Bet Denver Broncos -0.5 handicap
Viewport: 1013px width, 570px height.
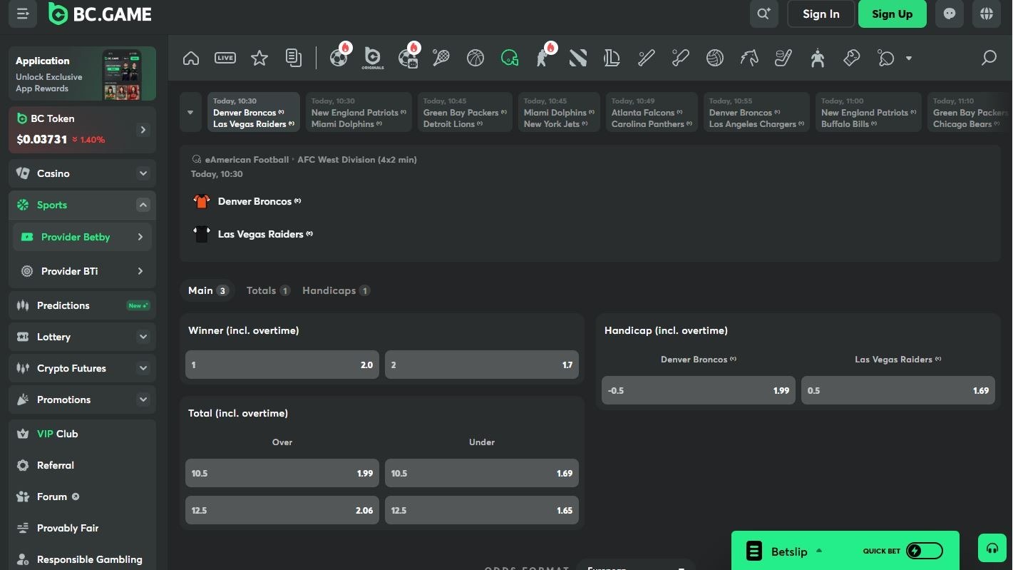(x=699, y=390)
